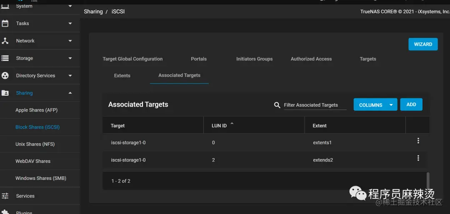Expand the Storage section arrow

point(70,58)
